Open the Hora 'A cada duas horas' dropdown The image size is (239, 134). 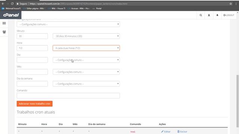86,48
